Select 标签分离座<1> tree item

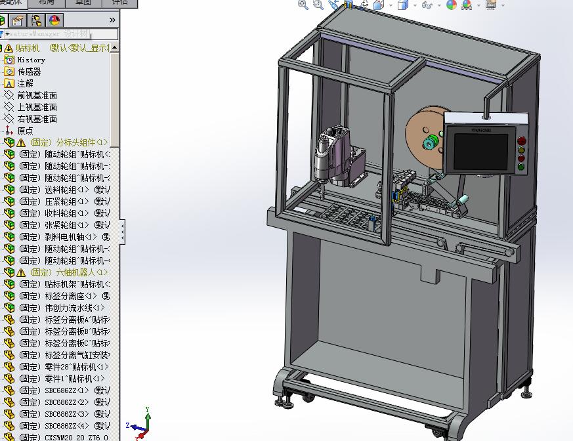coord(64,296)
